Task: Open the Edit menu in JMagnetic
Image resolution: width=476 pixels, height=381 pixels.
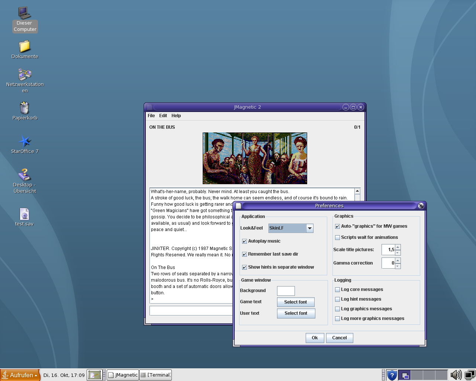Action: point(163,116)
